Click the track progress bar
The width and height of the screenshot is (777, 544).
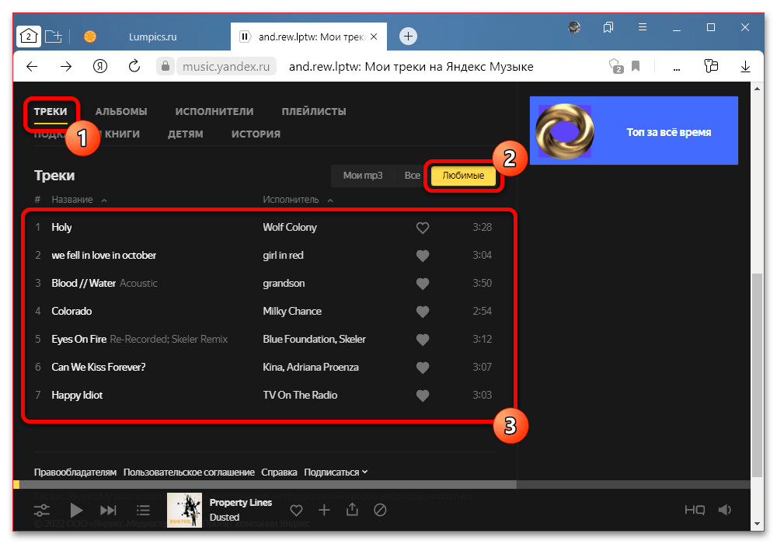(x=264, y=484)
